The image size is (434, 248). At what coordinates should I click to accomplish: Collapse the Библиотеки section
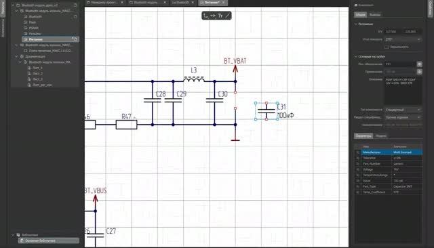(x=13, y=235)
